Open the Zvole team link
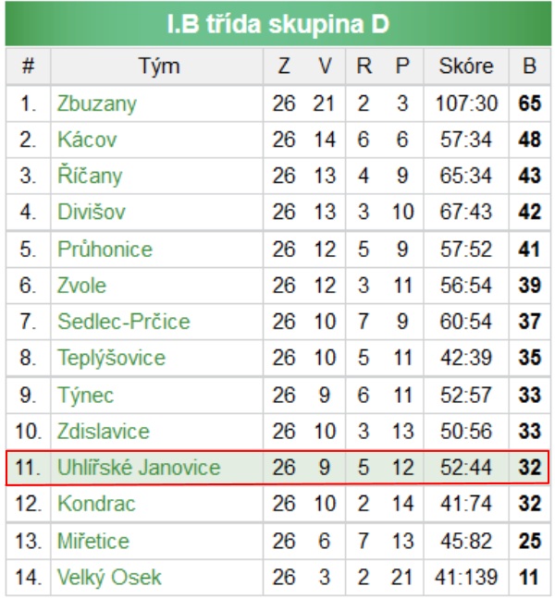This screenshot has height=598, width=555. pos(81,286)
